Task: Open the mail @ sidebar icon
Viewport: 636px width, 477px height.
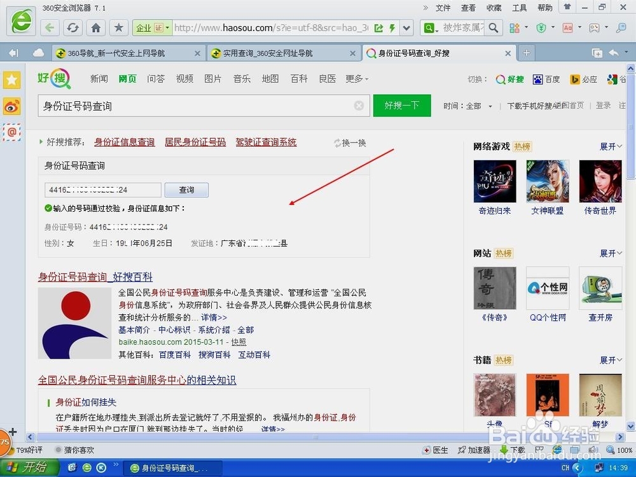Action: tap(11, 132)
